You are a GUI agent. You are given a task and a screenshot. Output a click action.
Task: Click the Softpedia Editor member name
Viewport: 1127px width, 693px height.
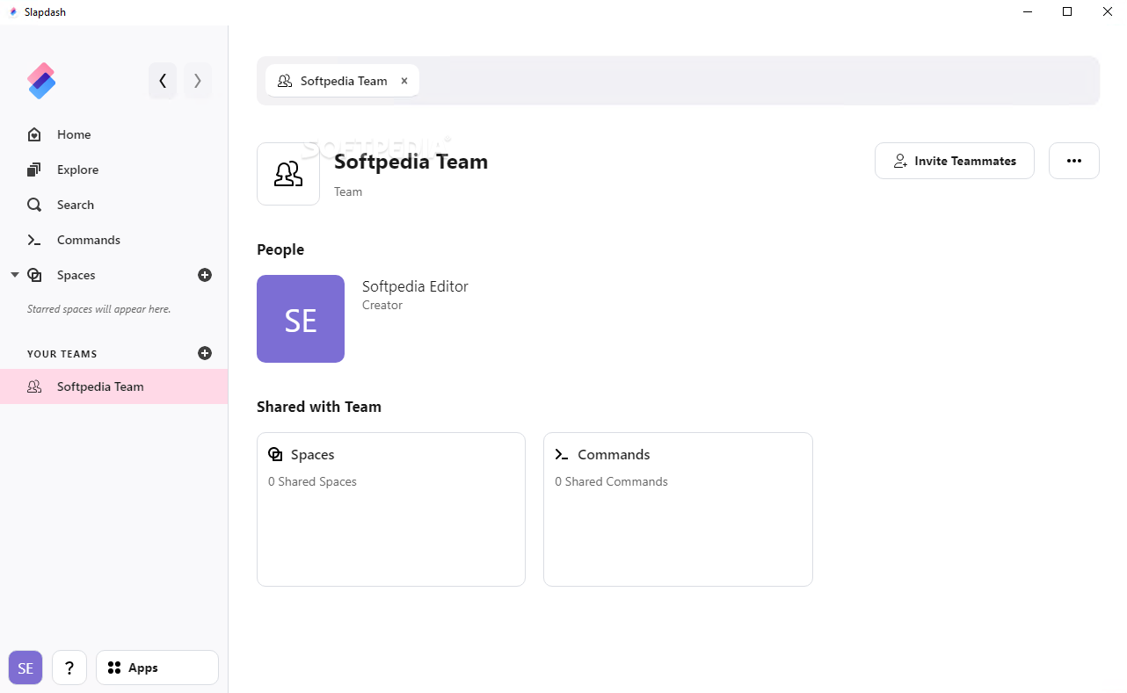click(x=415, y=286)
